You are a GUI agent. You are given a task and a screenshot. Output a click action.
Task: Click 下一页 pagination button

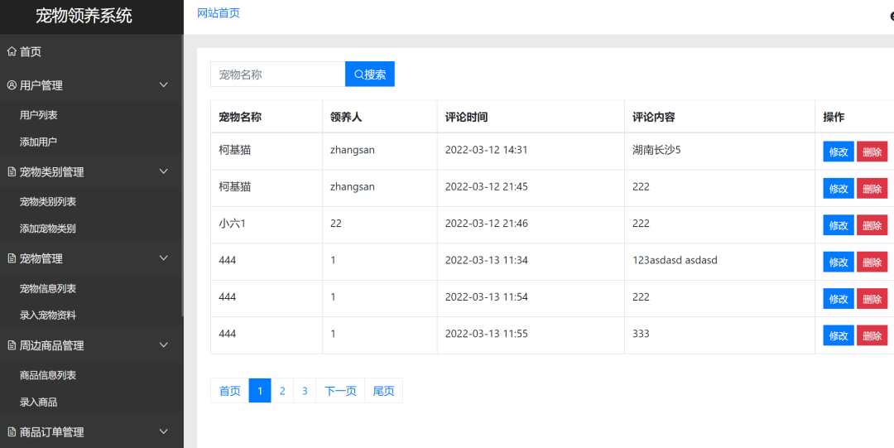340,390
